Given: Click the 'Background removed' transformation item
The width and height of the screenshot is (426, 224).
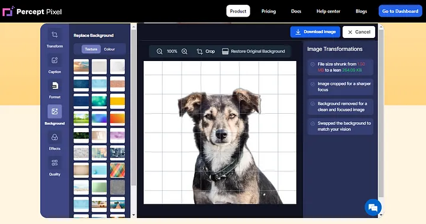Looking at the screenshot, I should [340, 107].
